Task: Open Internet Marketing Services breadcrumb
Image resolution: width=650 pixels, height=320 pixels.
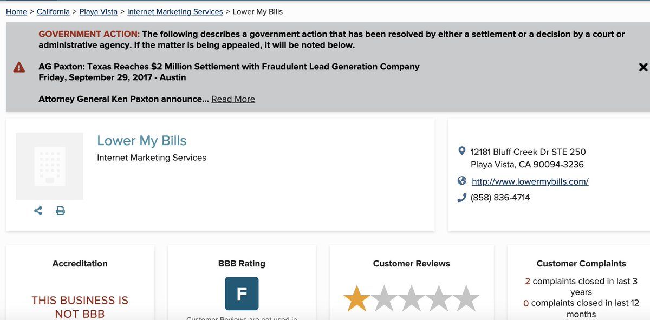Action: tap(175, 11)
